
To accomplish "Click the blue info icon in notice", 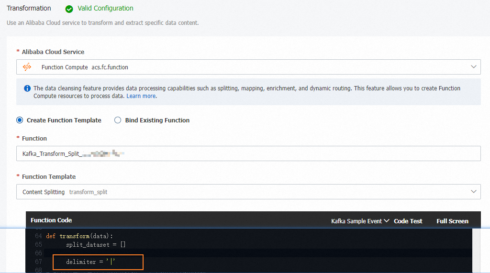I will click(x=27, y=88).
